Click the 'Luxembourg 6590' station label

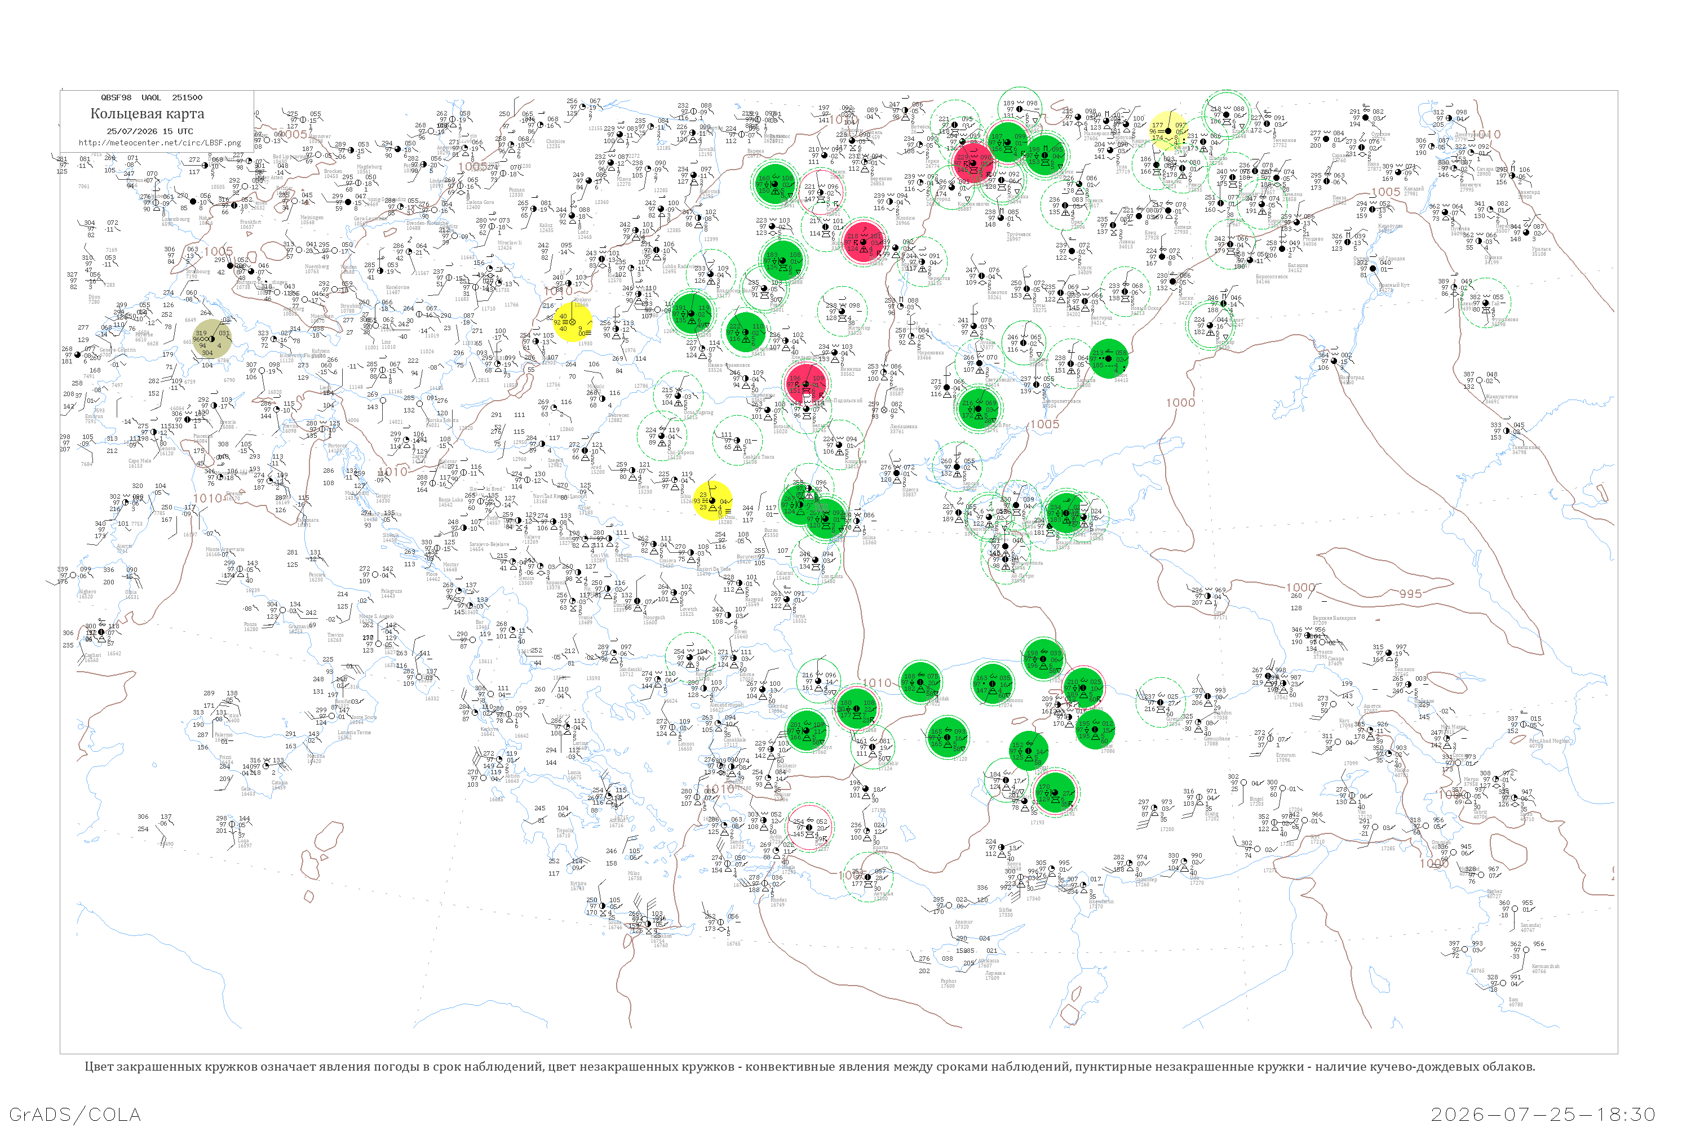[x=175, y=221]
